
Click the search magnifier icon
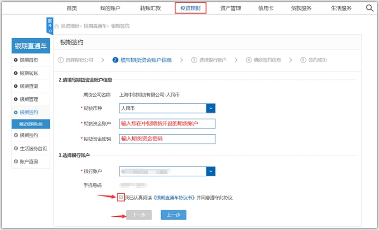pos(370,8)
